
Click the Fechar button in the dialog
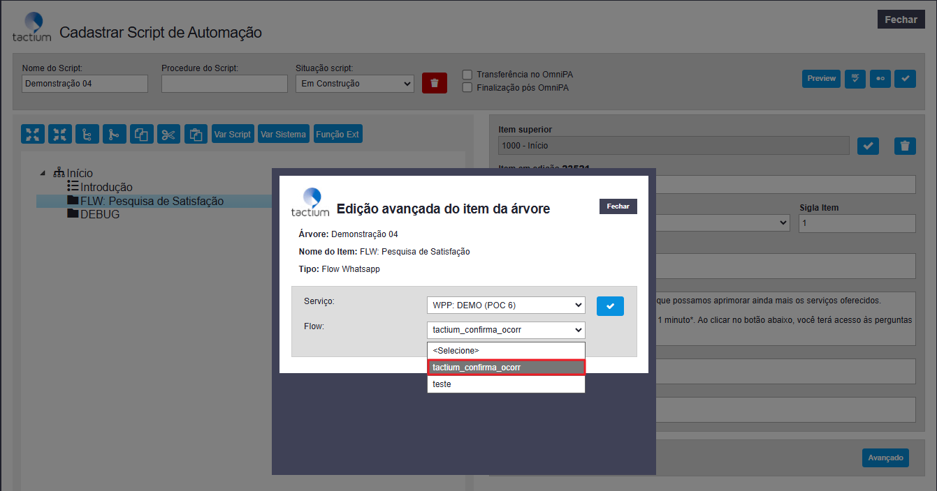(x=618, y=206)
